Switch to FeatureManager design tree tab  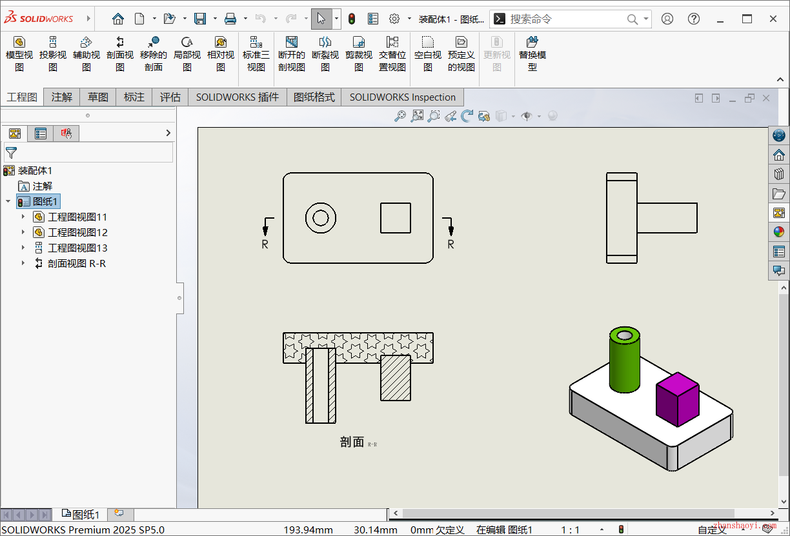click(14, 134)
